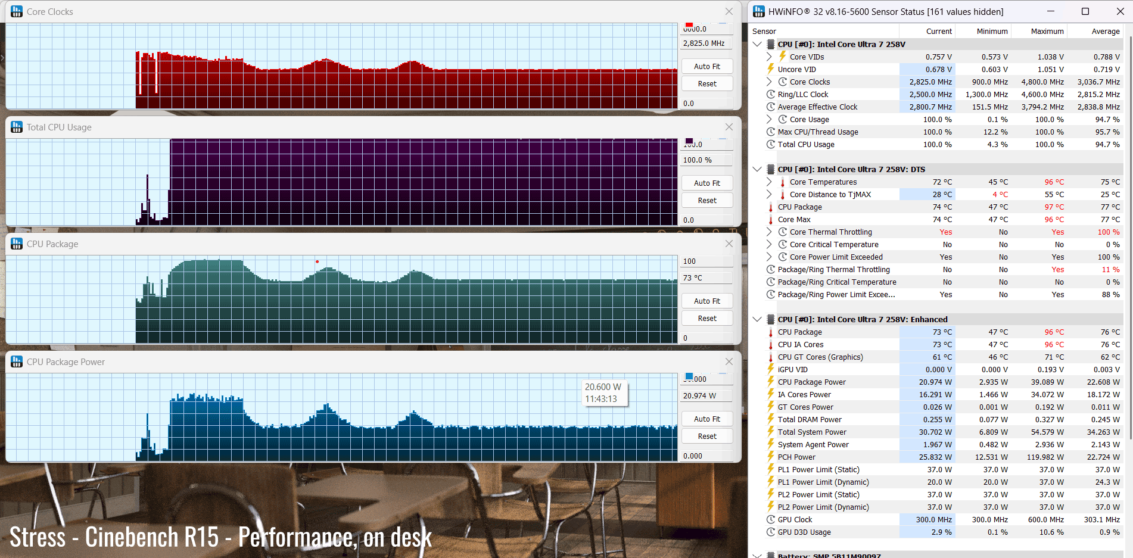Collapse the Intel Core Ultra 7 258V: Enhanced group
1133x558 pixels.
pos(757,319)
